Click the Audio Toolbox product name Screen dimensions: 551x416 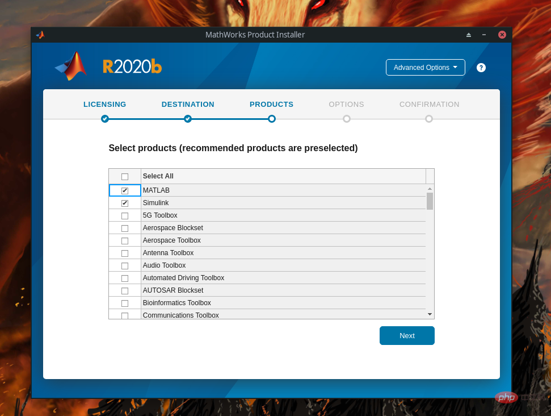point(164,265)
